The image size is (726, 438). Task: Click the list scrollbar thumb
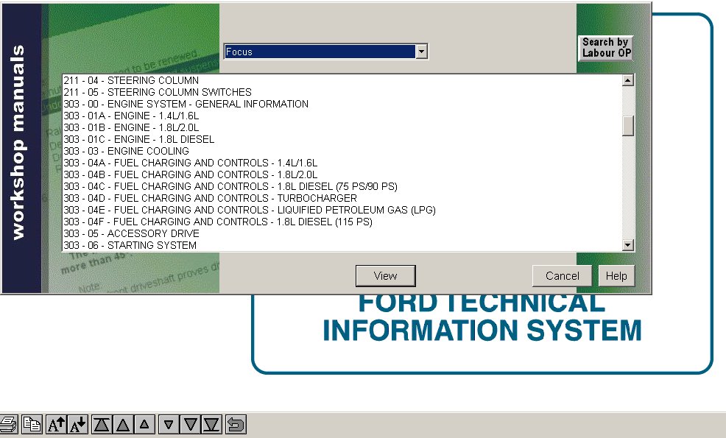click(x=628, y=125)
